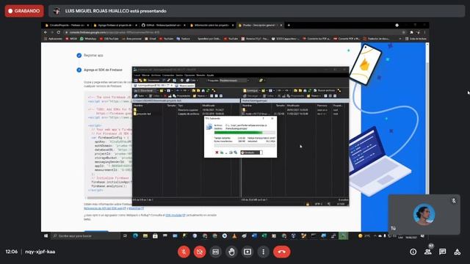Raise your hand in the meeting
The image size is (470, 264).
pyautogui.click(x=231, y=252)
